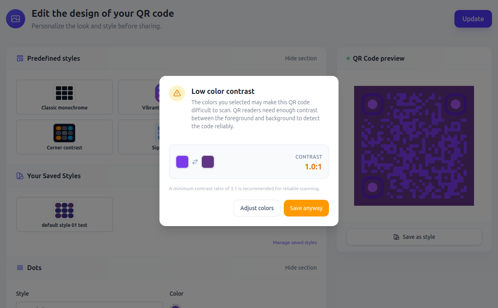Open the Manage saved styles link
The width and height of the screenshot is (498, 308).
click(295, 242)
